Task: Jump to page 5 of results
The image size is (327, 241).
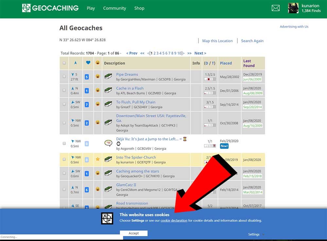Action: tap(163, 53)
